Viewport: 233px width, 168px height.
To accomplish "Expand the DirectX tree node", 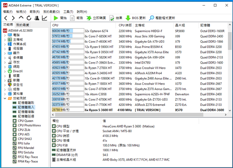I will point(5,71).
